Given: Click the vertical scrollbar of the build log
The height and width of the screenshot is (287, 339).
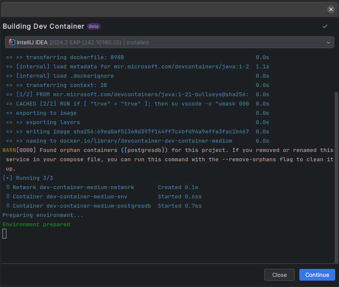Looking at the screenshot, I should click(x=336, y=177).
